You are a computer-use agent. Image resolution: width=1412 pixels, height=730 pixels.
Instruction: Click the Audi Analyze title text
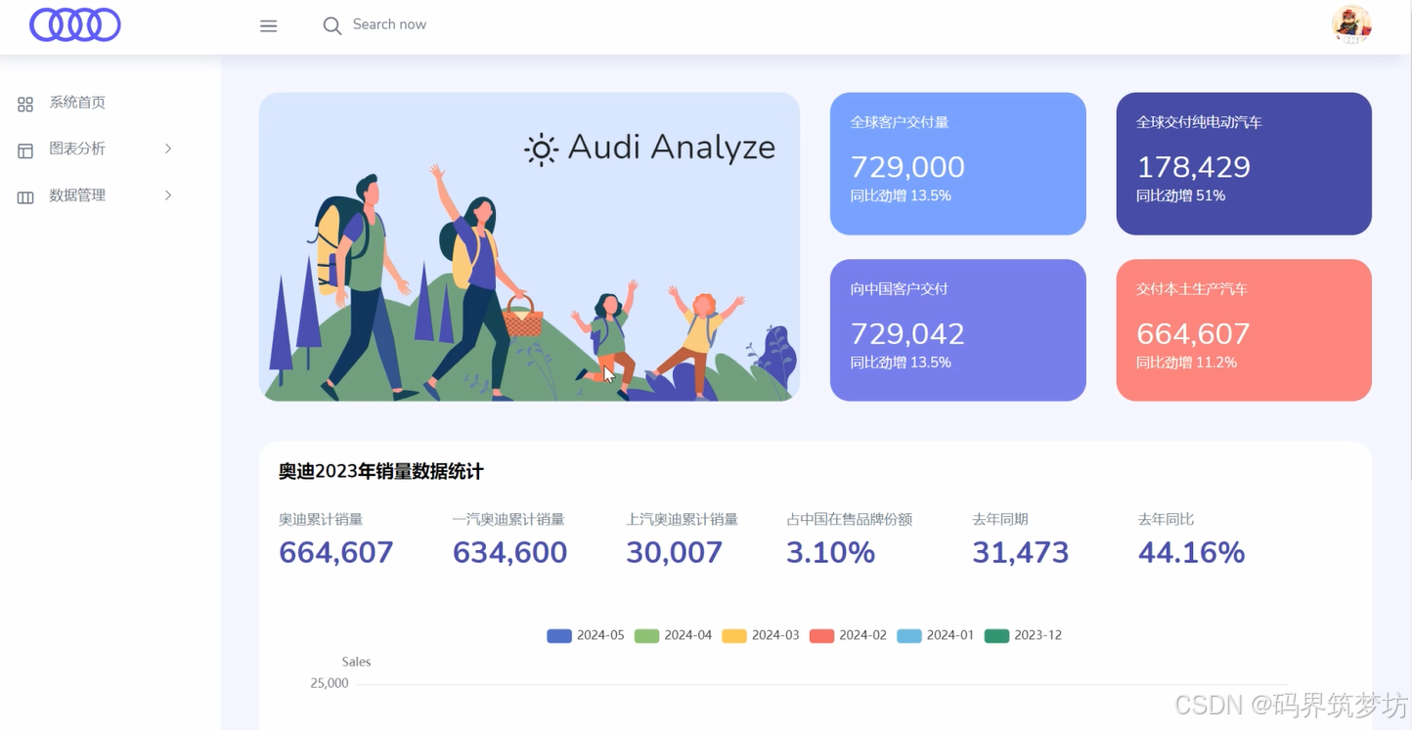point(671,148)
